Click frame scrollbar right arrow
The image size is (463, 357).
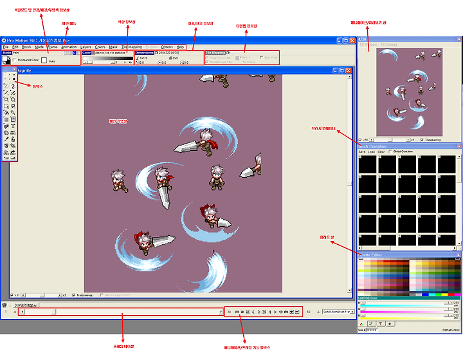pyautogui.click(x=221, y=312)
